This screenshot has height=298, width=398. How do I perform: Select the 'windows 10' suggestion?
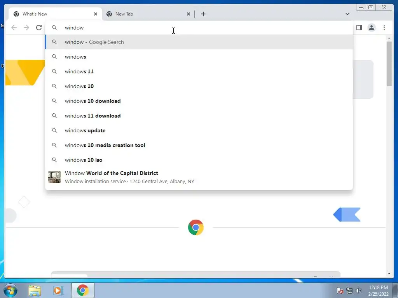(x=199, y=86)
